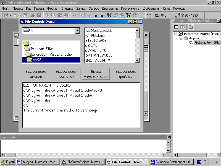Screen dimensions: 221x166
Task: Click the Start run triangle button
Action: point(90,15)
